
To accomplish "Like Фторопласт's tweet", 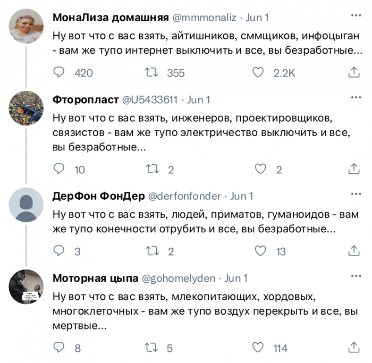I will tap(260, 169).
